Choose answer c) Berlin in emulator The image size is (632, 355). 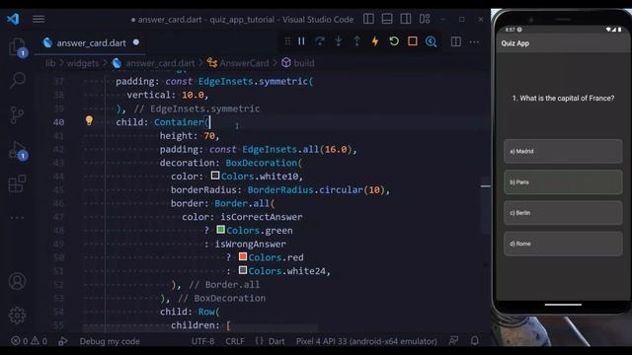point(563,213)
